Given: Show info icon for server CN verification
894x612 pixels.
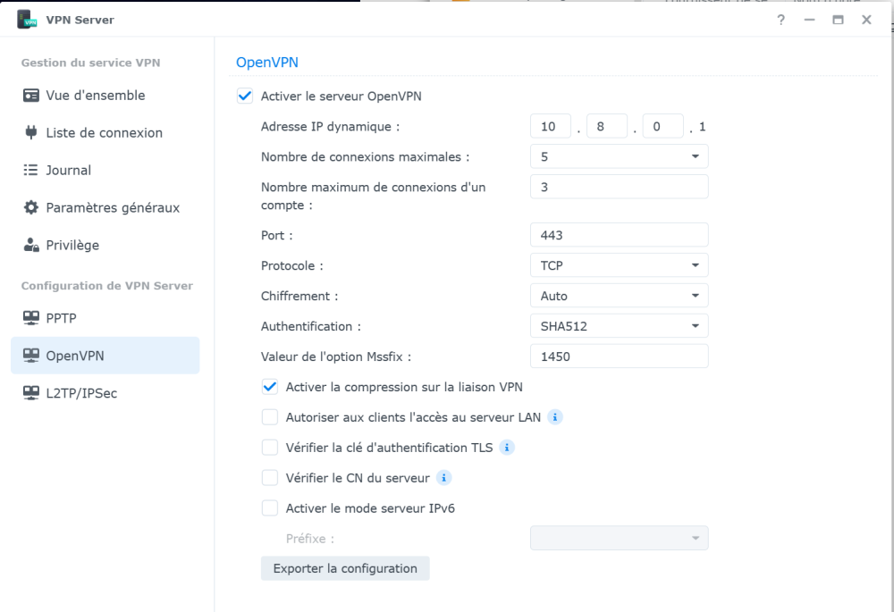Looking at the screenshot, I should point(444,478).
